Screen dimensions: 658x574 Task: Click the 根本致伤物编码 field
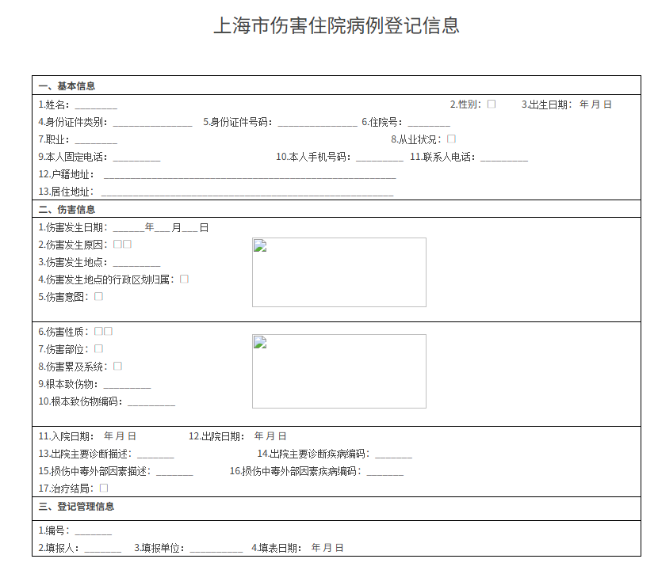point(151,403)
